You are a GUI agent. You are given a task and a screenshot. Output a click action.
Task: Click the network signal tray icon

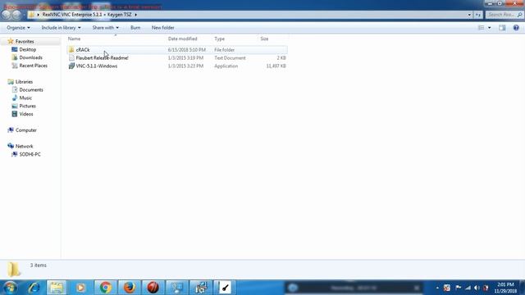468,288
